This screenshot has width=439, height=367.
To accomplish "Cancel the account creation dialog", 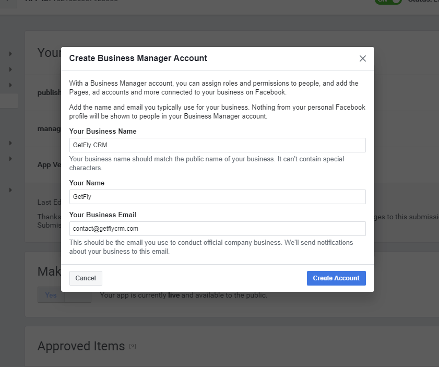I will tap(86, 278).
